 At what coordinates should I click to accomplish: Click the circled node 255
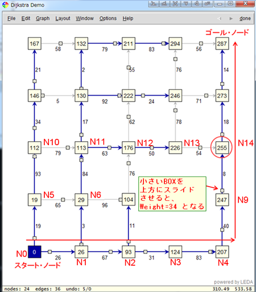(x=222, y=147)
